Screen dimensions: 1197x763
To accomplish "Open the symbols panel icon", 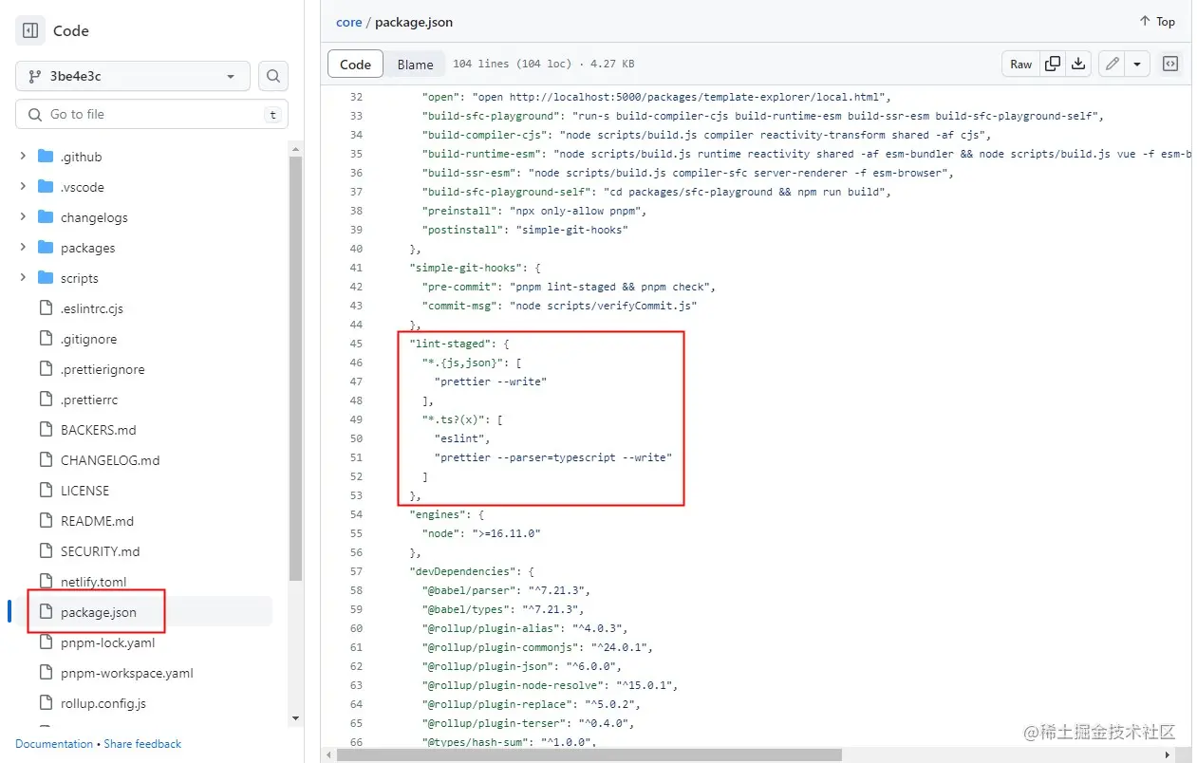I will (1170, 64).
